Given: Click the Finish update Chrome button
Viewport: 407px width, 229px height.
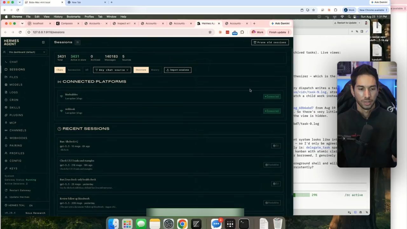Looking at the screenshot, I should click(x=279, y=32).
